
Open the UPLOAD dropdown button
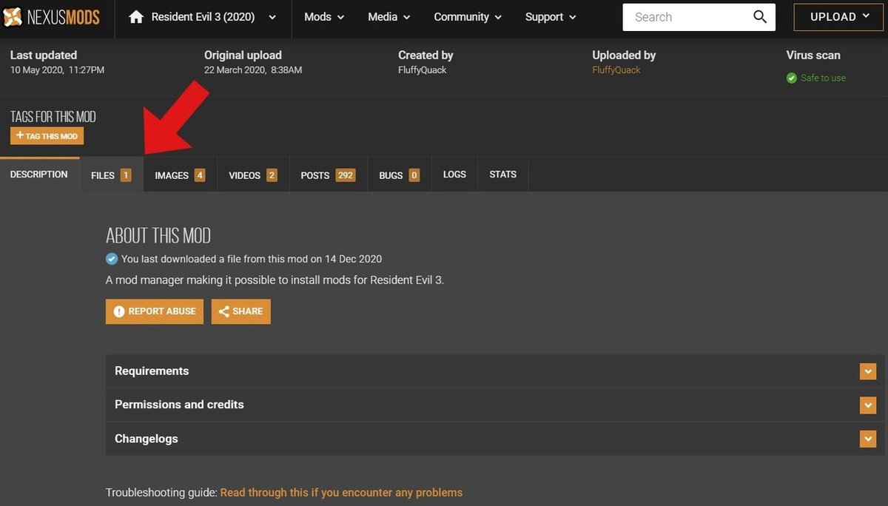tap(839, 17)
